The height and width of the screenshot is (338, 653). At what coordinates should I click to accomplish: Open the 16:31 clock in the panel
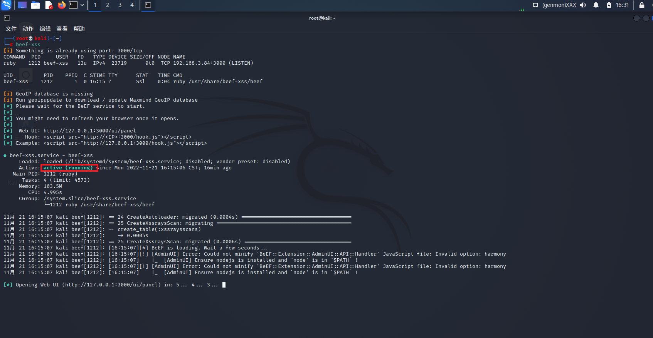[x=622, y=5]
